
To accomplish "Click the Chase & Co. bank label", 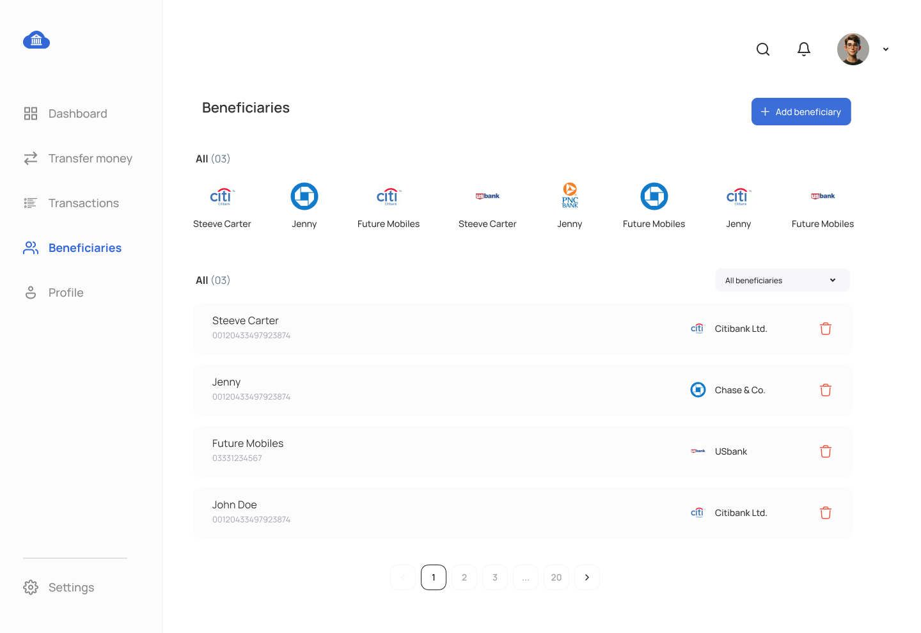I will pos(740,390).
